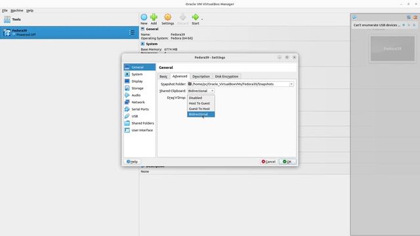Choose Bidirectional in Drag'n'Drop list
The width and height of the screenshot is (420, 236).
click(x=201, y=114)
